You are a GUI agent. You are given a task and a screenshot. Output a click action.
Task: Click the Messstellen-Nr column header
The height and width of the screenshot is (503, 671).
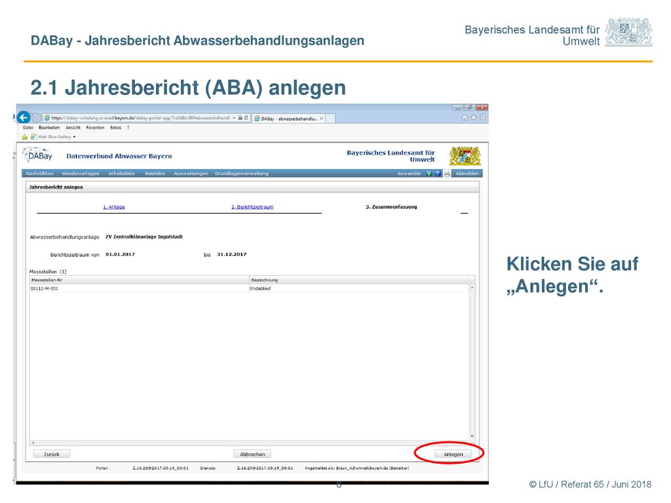coord(140,280)
